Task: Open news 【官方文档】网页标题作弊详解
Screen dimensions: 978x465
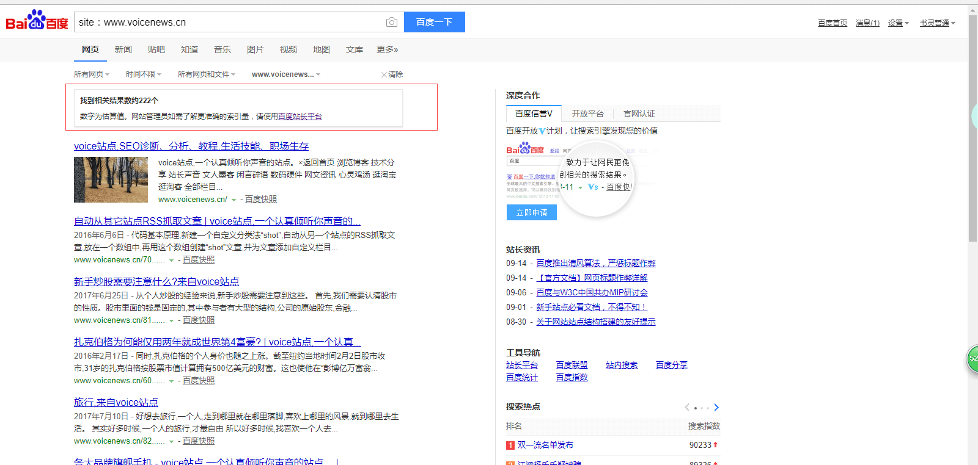Action: click(x=592, y=278)
